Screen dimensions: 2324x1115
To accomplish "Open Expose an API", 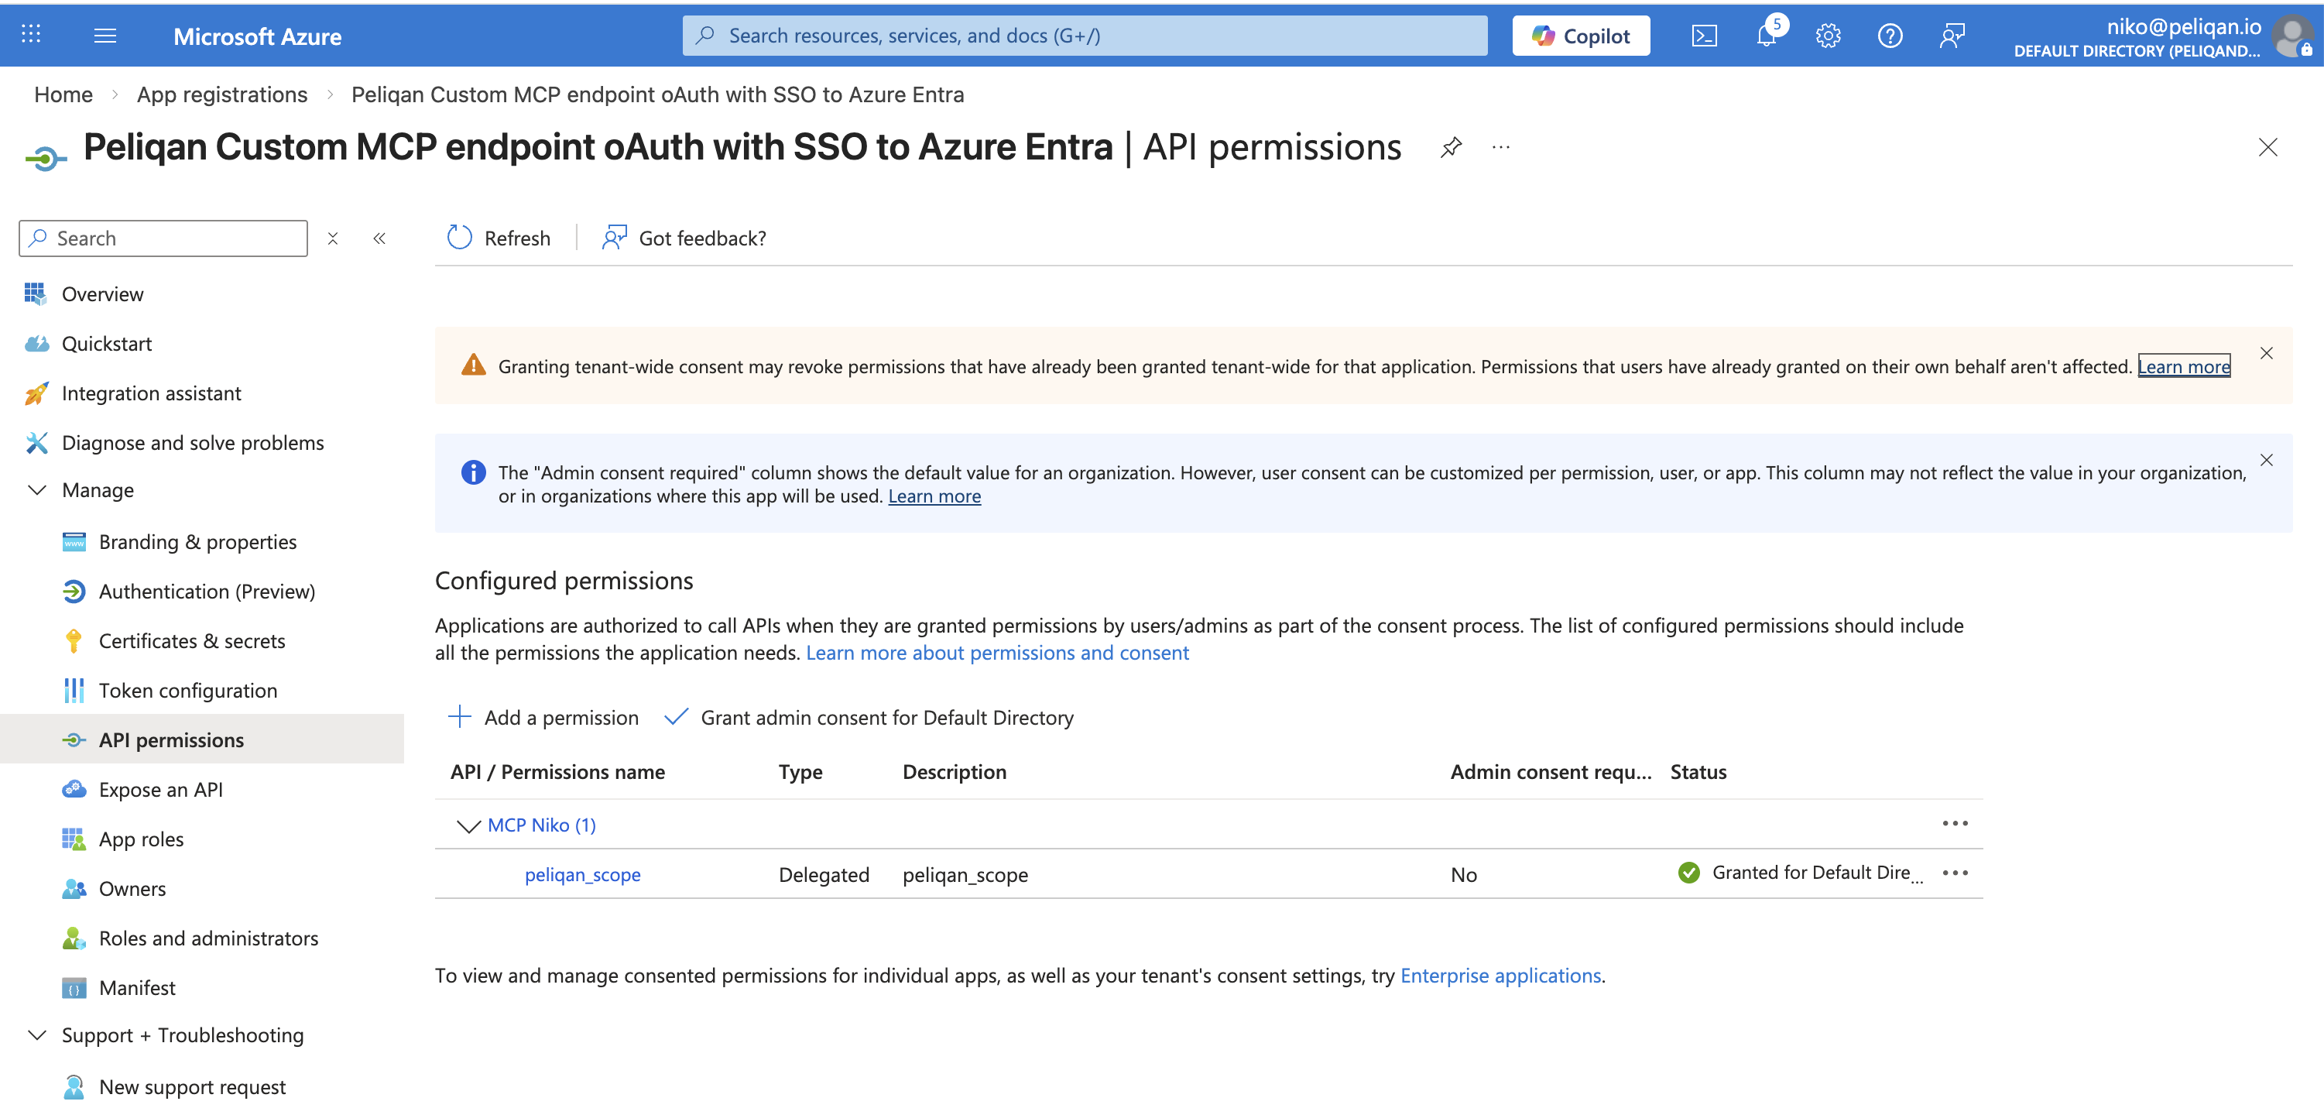I will click(160, 791).
